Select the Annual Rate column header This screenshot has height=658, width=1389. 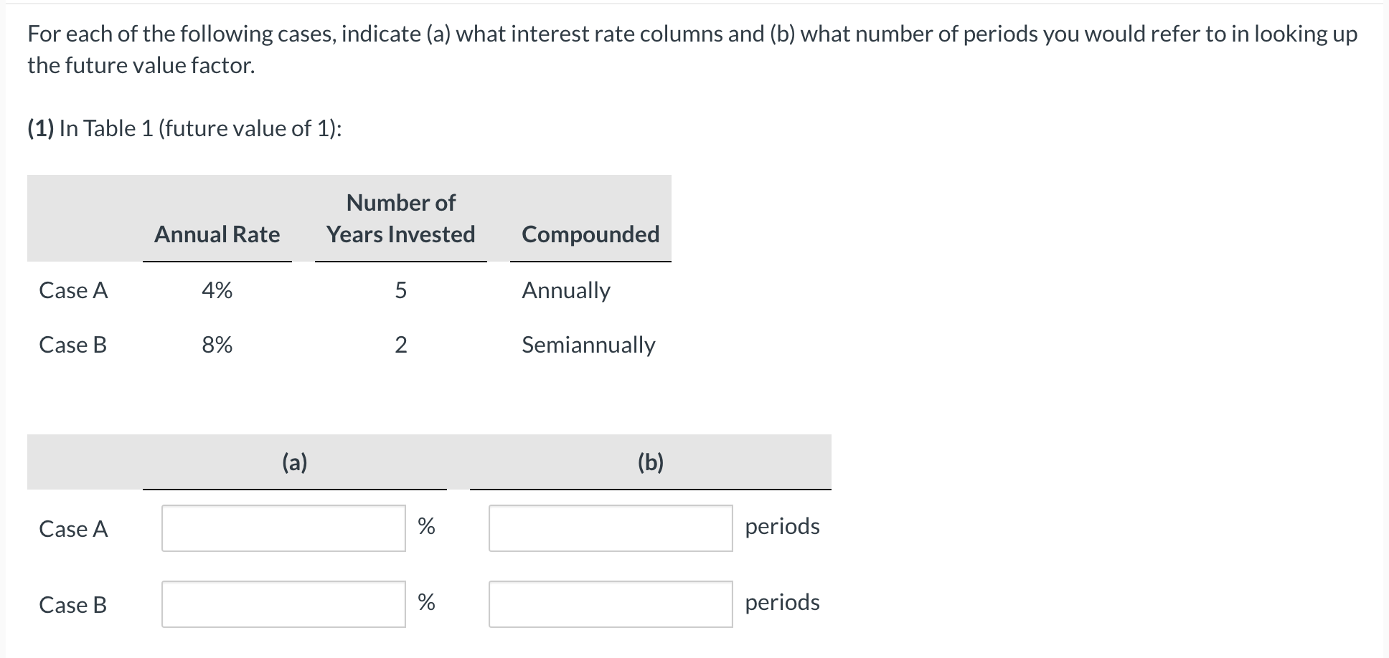[x=216, y=234]
